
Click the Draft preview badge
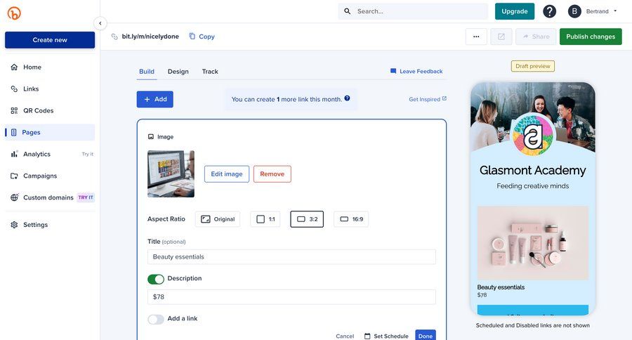[x=532, y=66]
